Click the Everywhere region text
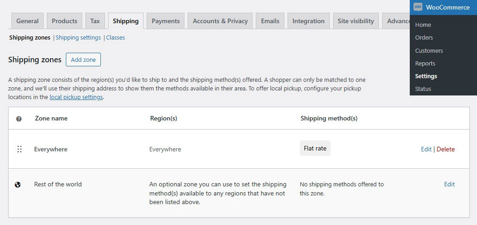 pos(165,149)
